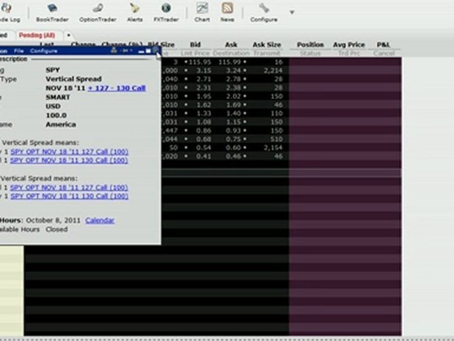Open a new Chart window

tap(202, 12)
